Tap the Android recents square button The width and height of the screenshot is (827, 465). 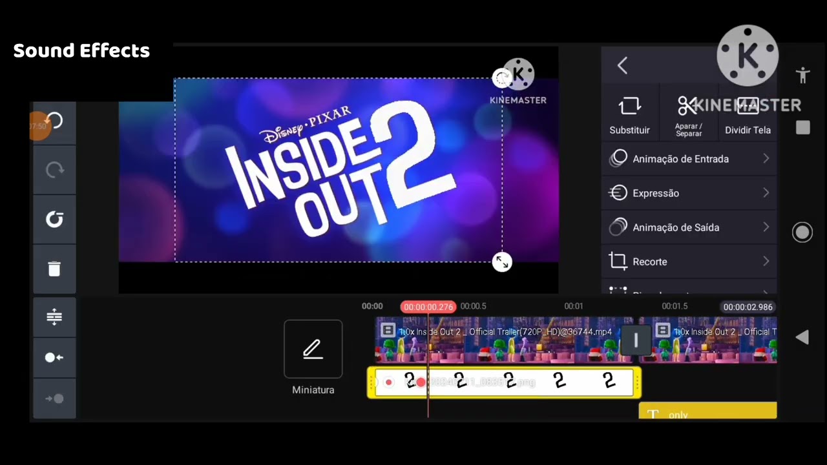coord(802,127)
